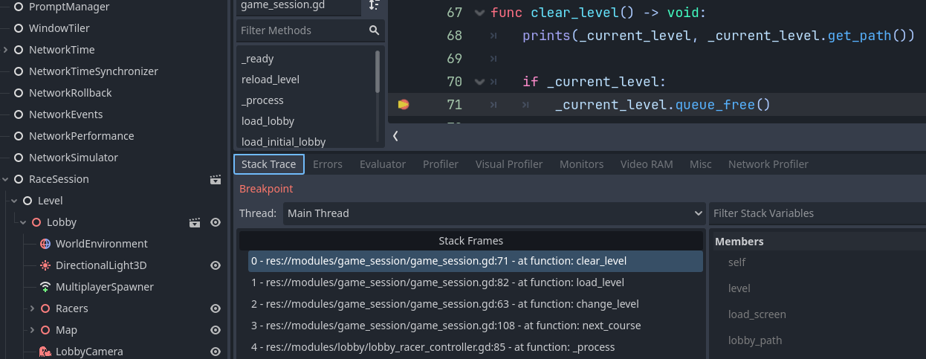The width and height of the screenshot is (926, 359).
Task: Hide the Lobby node with its eye icon
Action: click(x=216, y=222)
